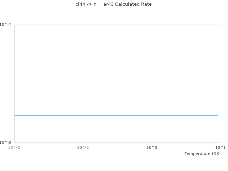Click the chart title text

114,4
